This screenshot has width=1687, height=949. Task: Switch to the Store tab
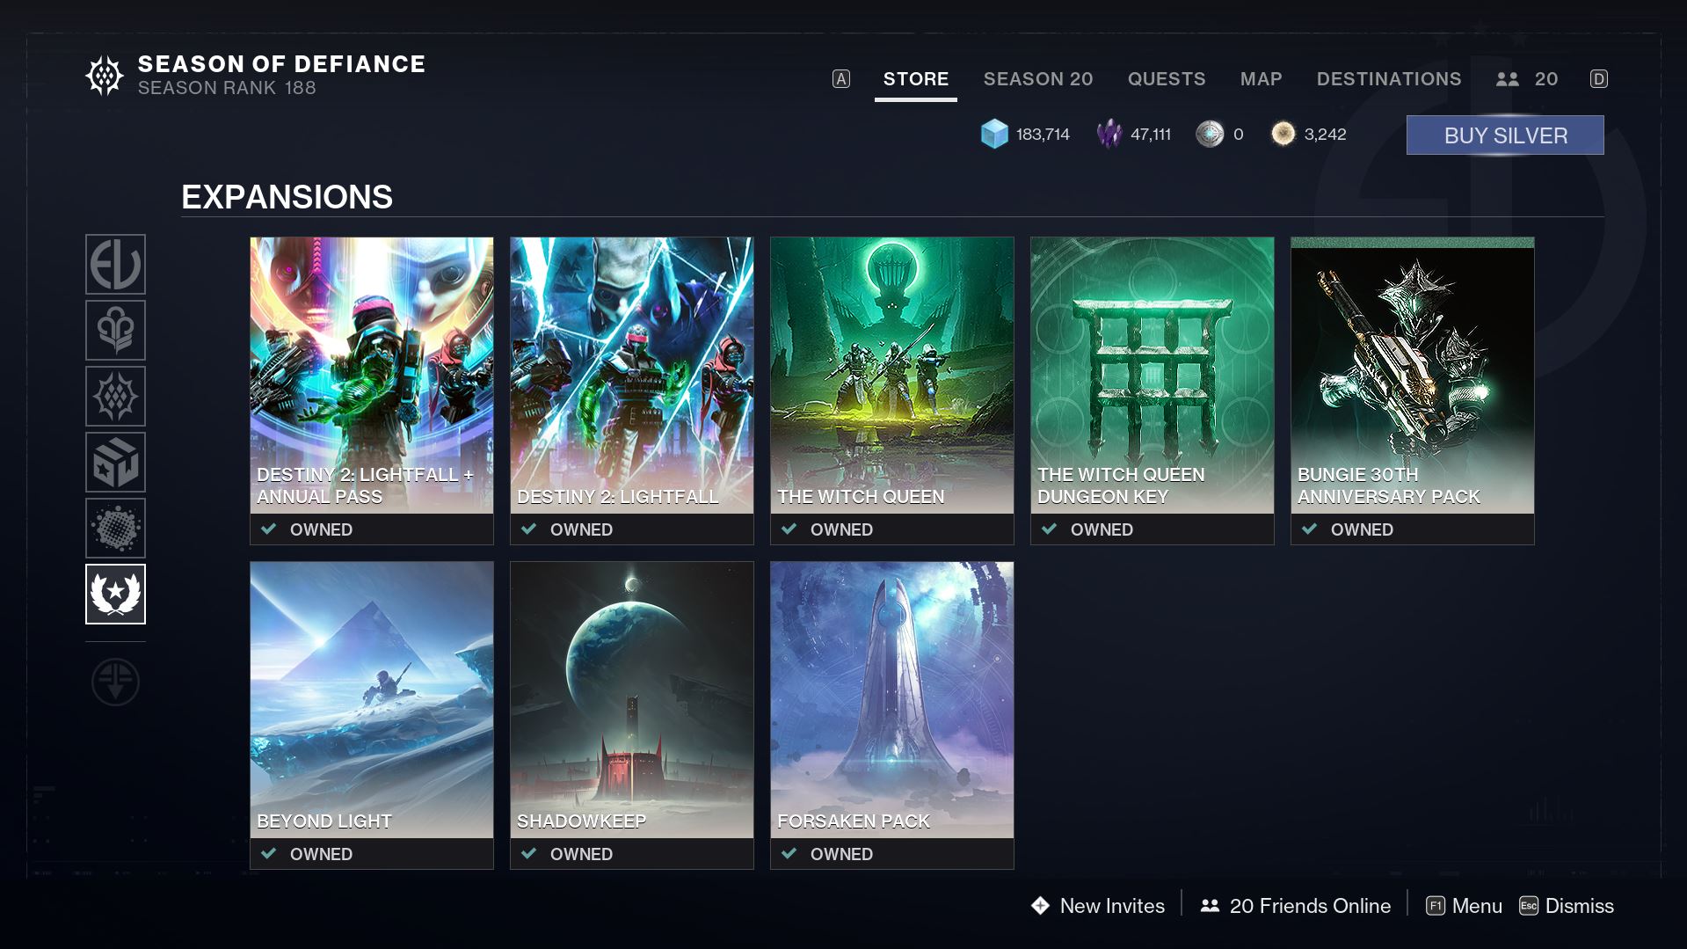coord(916,79)
